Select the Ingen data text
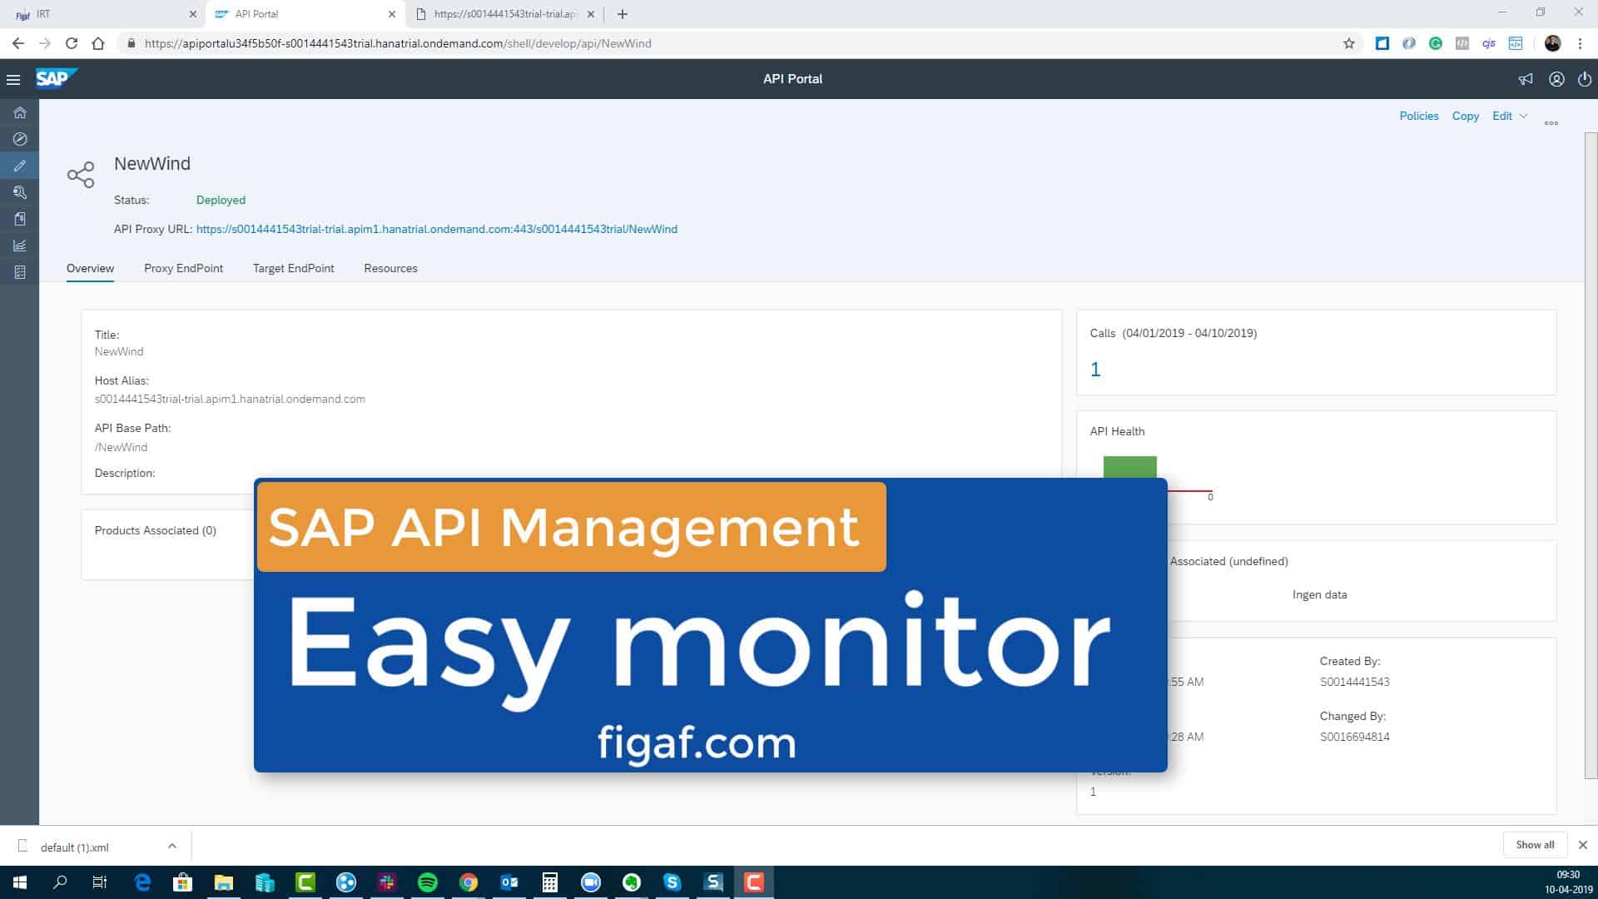Image resolution: width=1598 pixels, height=899 pixels. [1319, 594]
